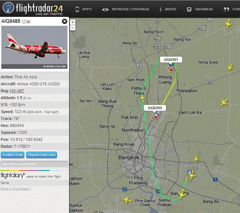This screenshot has width=240, height=213.
Task: Click the Cockpit View button
Action: (13, 155)
